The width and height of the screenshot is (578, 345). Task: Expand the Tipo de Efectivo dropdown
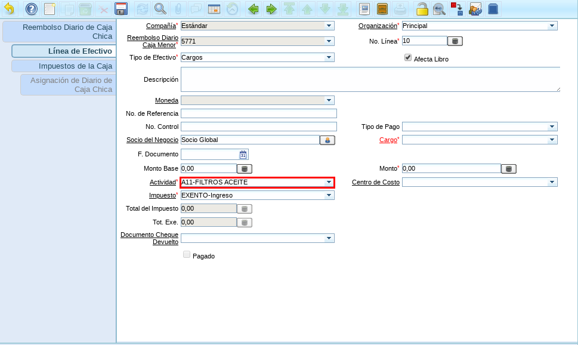(x=329, y=57)
